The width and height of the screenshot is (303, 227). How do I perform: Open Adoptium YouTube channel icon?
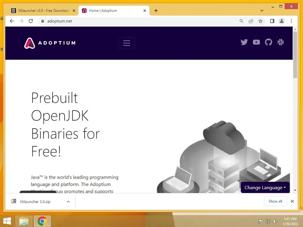point(256,42)
